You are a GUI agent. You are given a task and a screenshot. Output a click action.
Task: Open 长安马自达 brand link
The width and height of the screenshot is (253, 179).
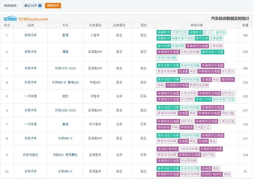click(31, 155)
